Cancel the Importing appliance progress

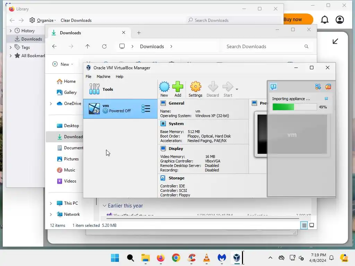click(x=326, y=99)
